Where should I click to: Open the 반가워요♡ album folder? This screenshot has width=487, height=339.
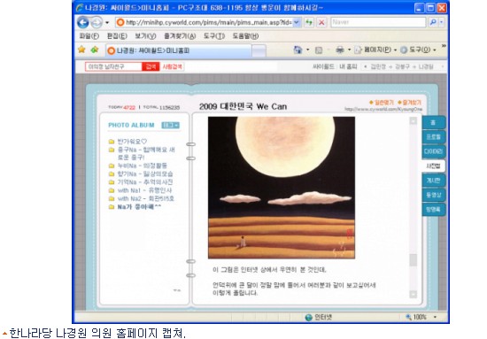[x=132, y=142]
